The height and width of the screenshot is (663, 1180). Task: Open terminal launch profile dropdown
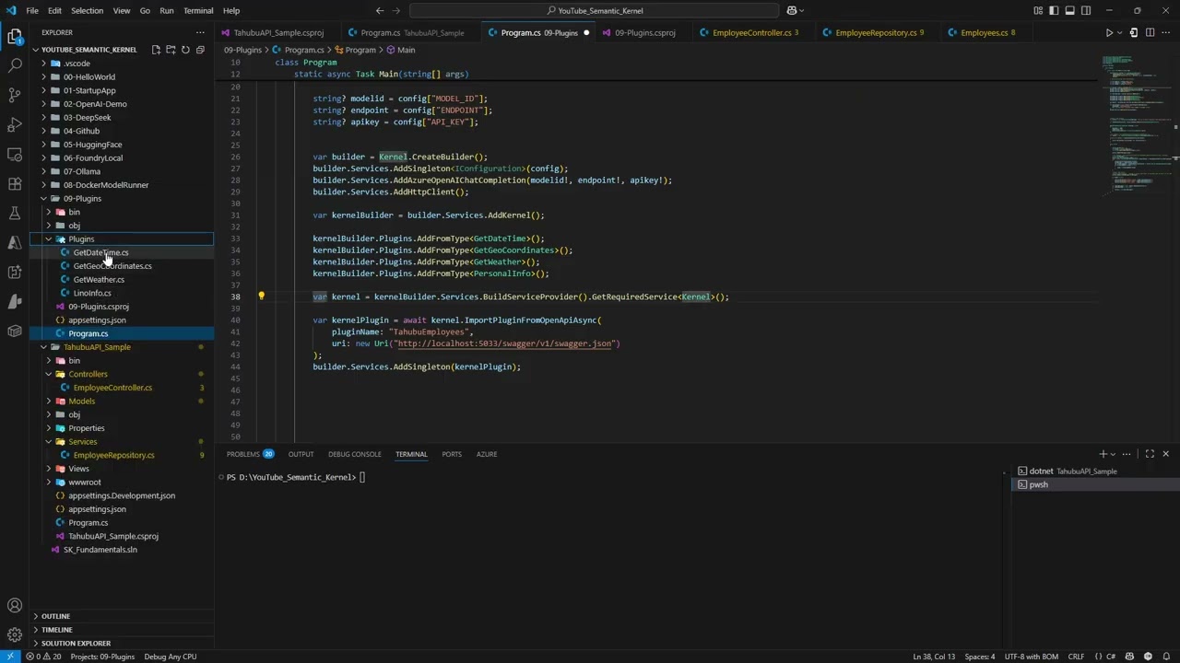[x=1114, y=454]
